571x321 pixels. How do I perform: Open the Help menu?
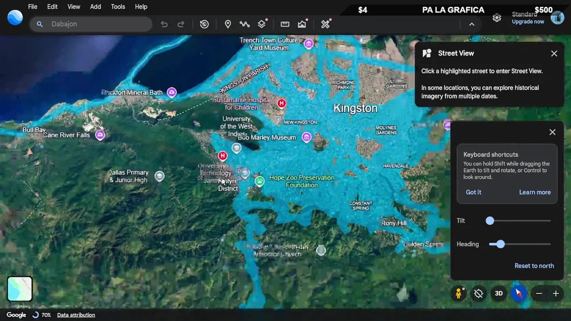click(141, 7)
